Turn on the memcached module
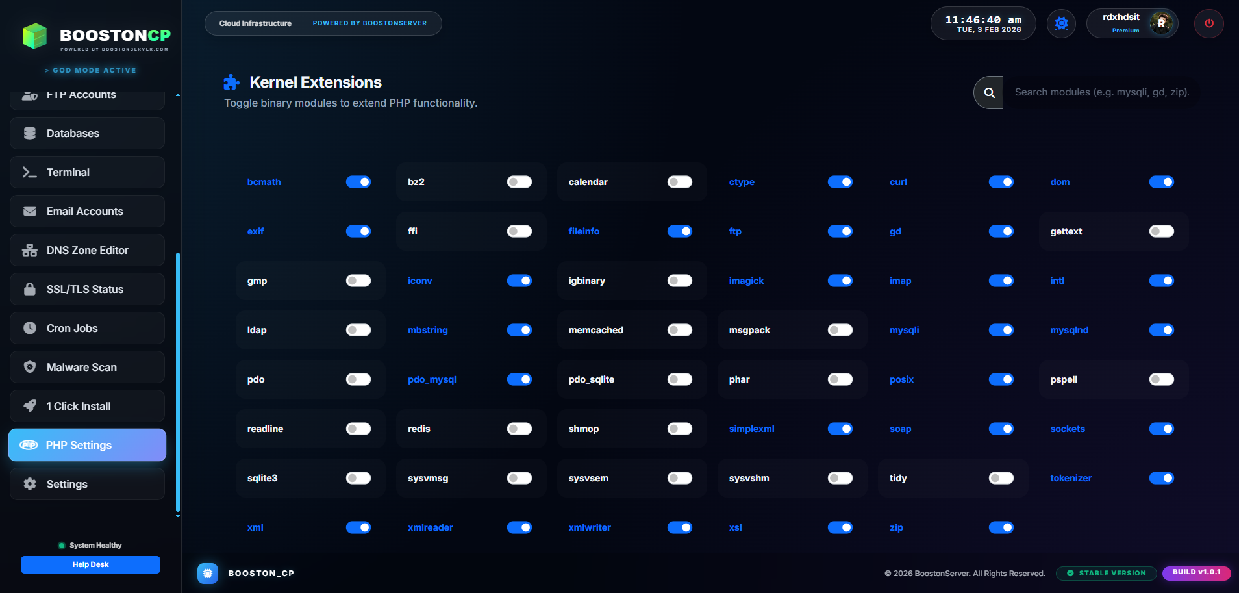This screenshot has height=593, width=1239. [x=679, y=330]
